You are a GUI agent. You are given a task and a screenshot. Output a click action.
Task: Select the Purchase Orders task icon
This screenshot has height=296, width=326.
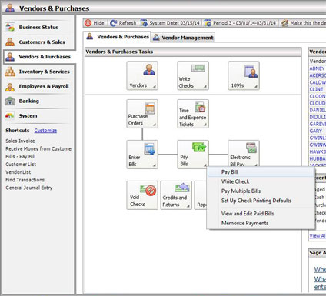pyautogui.click(x=142, y=114)
